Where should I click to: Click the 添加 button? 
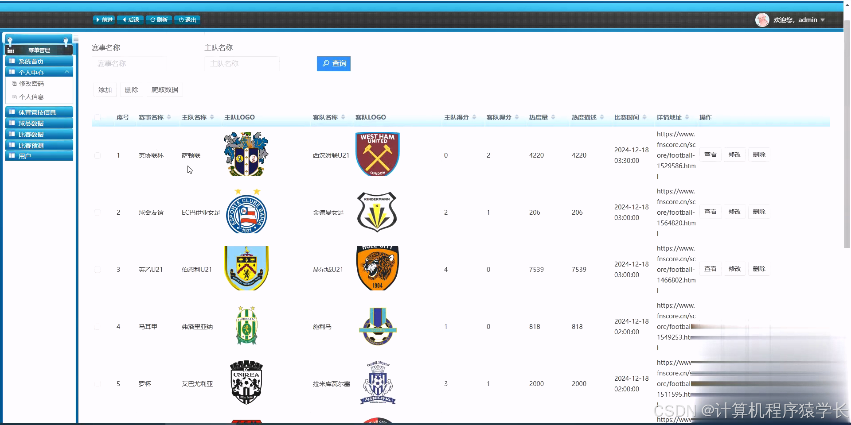point(105,90)
